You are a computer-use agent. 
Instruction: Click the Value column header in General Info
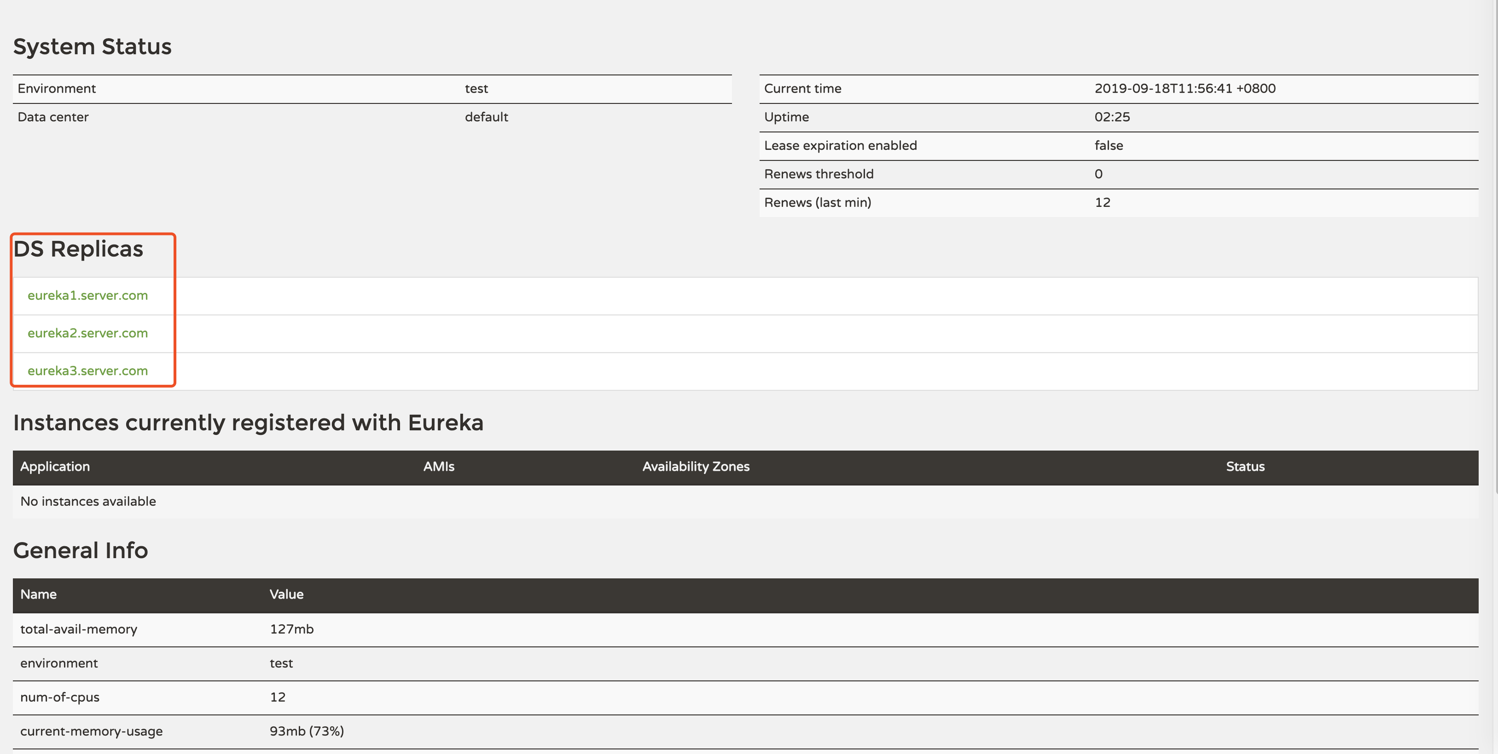click(x=287, y=594)
